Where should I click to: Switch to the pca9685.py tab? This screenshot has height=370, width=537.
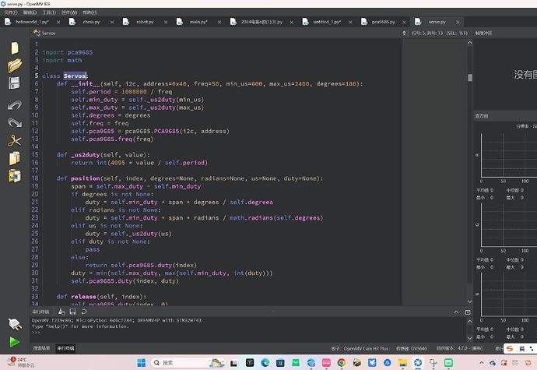point(383,22)
